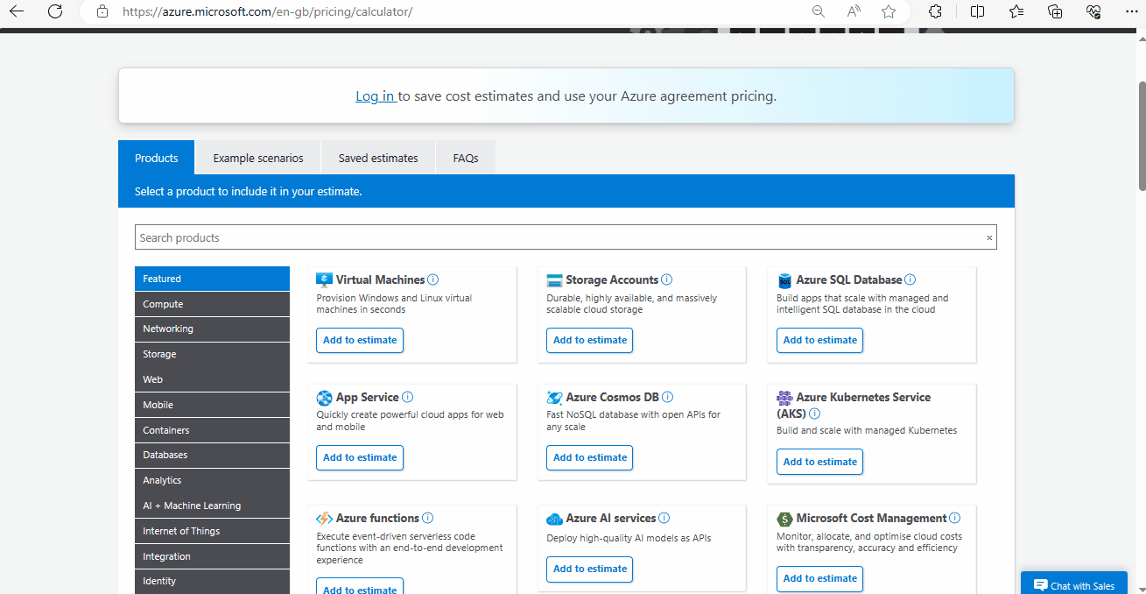This screenshot has height=594, width=1146.
Task: Add Azure AI services to estimate
Action: click(590, 569)
